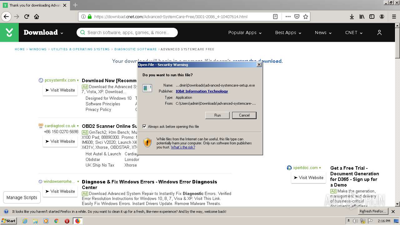The width and height of the screenshot is (400, 225).
Task: Toggle the sidebars icon
Action: coord(372,17)
